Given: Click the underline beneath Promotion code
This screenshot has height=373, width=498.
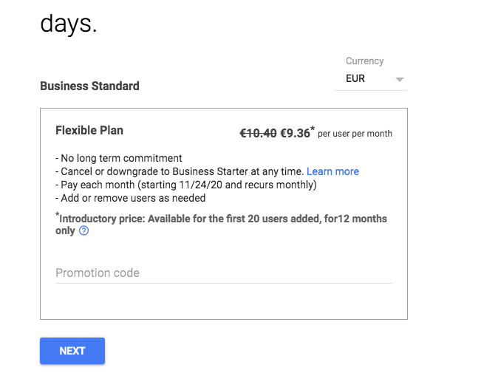Looking at the screenshot, I should click(x=224, y=283).
